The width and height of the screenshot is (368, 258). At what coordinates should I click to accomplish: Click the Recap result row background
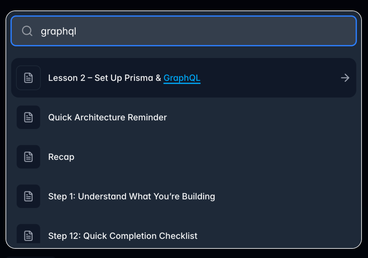click(x=204, y=157)
